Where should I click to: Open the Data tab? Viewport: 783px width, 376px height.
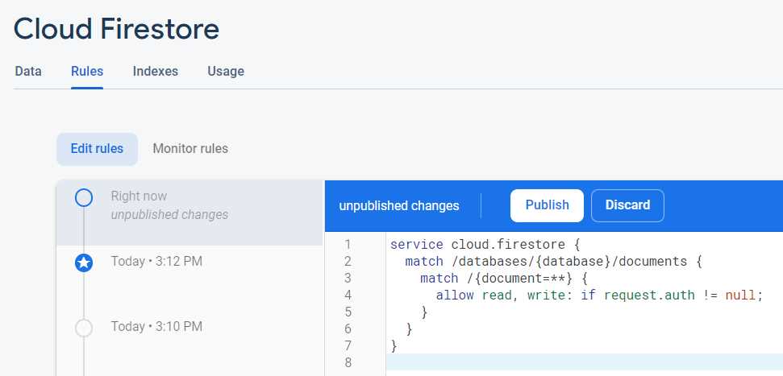pos(28,72)
